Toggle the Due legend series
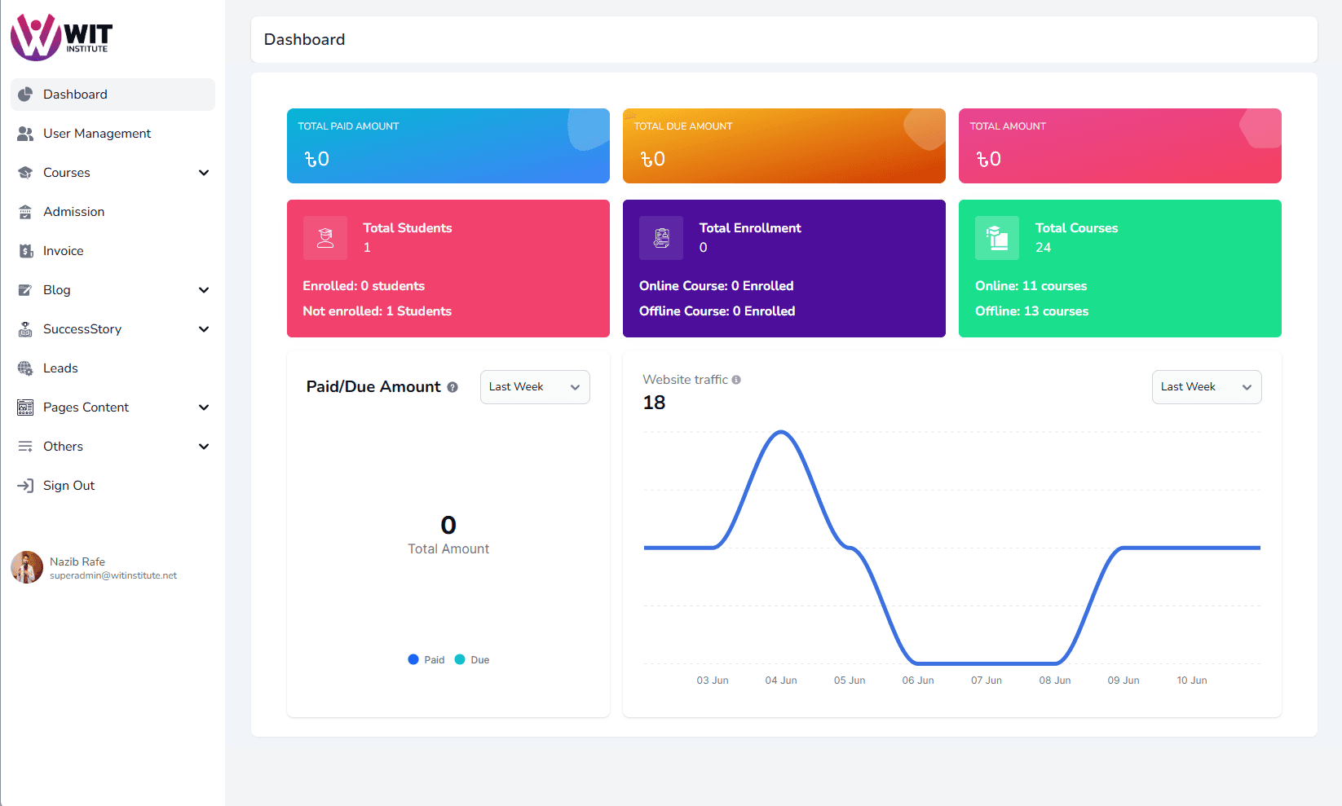The image size is (1342, 806). click(472, 660)
